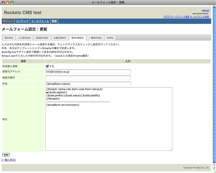Click the 項目 column header
The height and width of the screenshot is (173, 216).
tap(23, 61)
